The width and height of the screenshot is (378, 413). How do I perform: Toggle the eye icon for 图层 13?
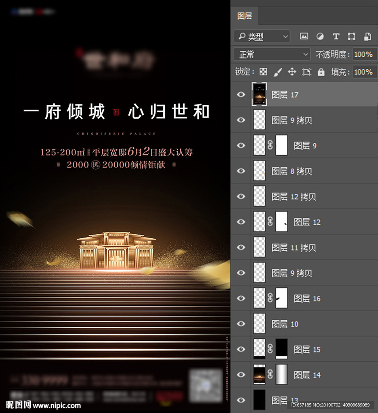click(x=241, y=400)
